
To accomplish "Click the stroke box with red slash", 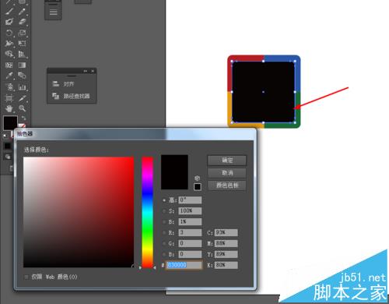I will tap(23, 125).
